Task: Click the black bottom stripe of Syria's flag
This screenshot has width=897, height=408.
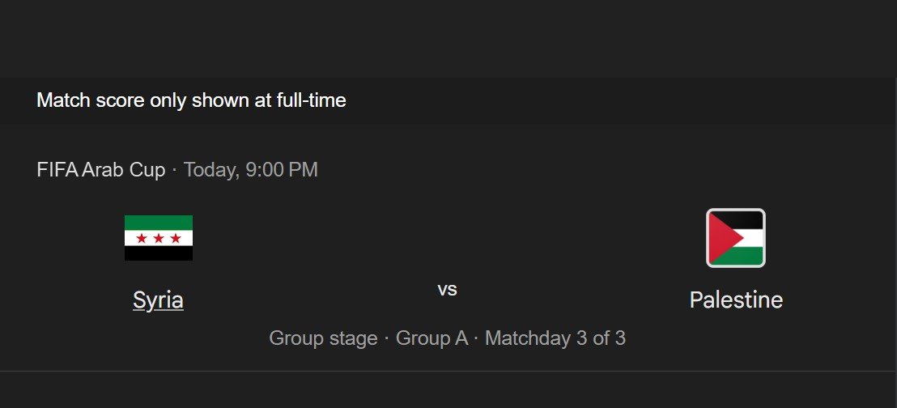Action: click(159, 254)
